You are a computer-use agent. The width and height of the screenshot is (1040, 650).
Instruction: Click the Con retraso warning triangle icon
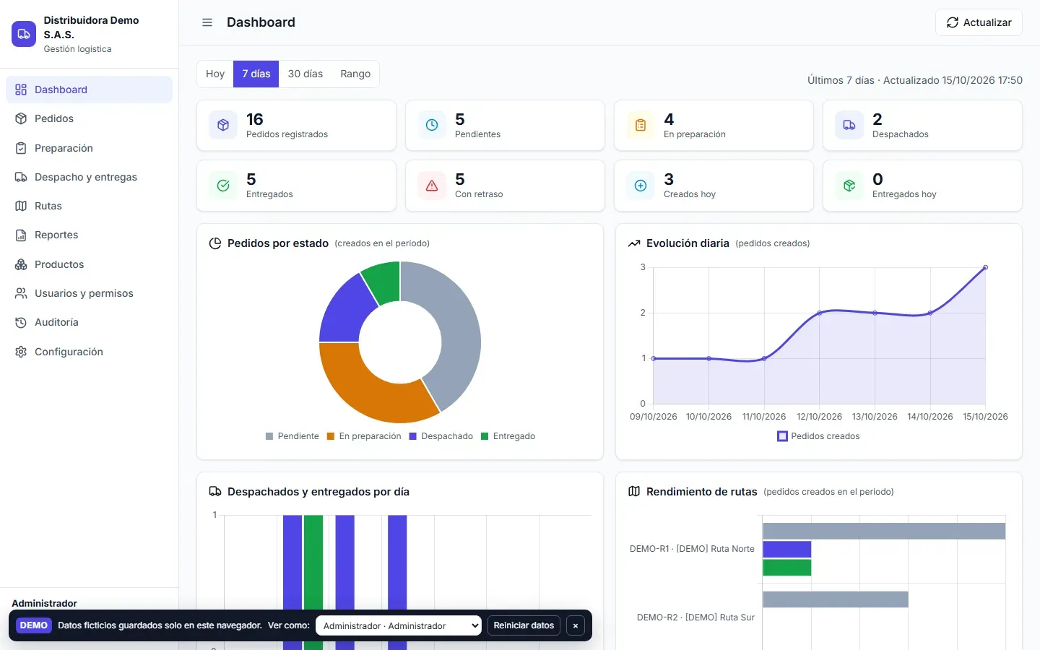point(432,186)
